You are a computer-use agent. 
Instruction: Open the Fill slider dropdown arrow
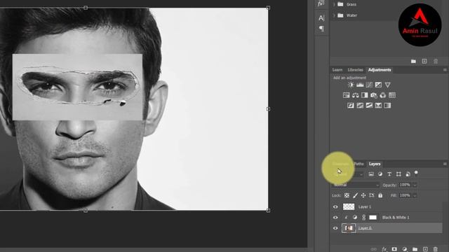(415, 195)
